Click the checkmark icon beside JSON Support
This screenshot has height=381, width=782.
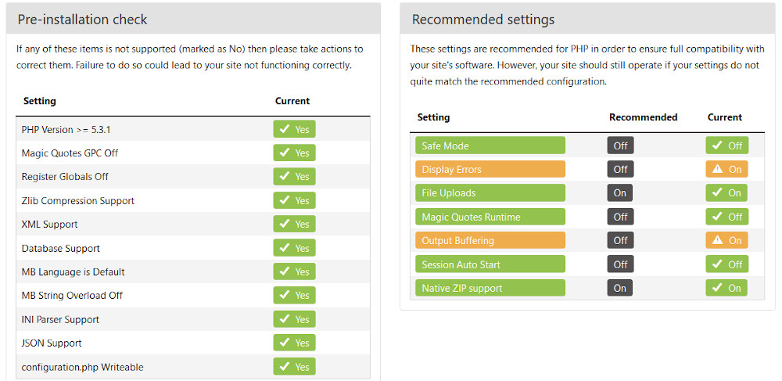pyautogui.click(x=285, y=343)
